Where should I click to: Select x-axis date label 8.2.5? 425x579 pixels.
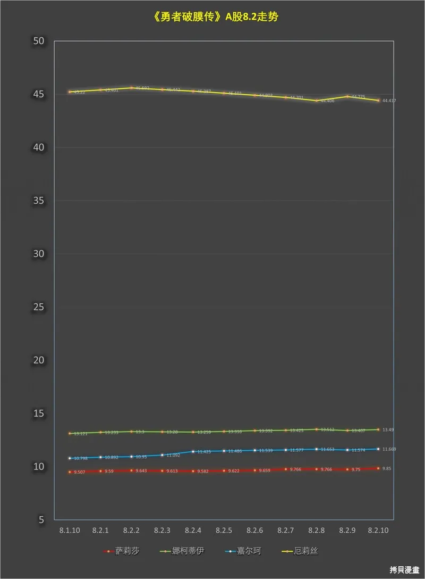coord(224,530)
